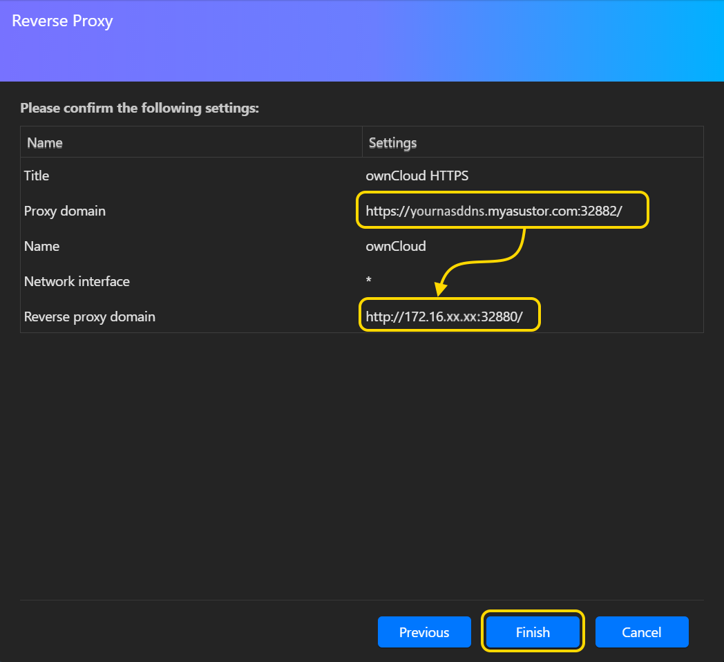Click the 'Title' row label

pyautogui.click(x=37, y=176)
